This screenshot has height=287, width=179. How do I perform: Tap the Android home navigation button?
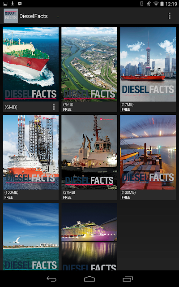(89, 279)
